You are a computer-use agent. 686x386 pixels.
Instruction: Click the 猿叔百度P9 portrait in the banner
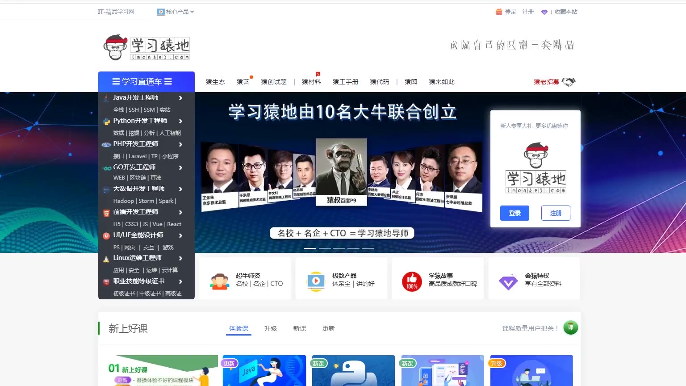click(x=342, y=172)
